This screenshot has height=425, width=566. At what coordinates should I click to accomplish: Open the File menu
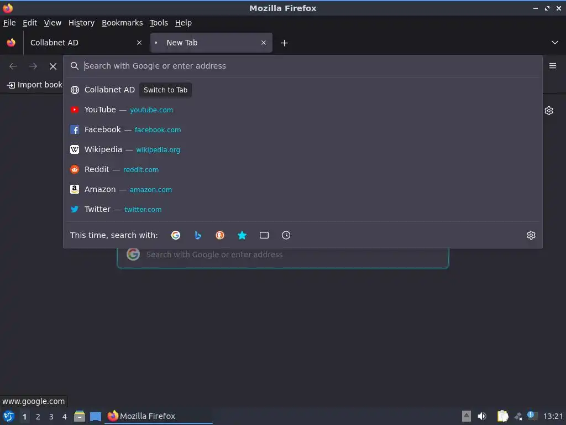click(x=9, y=23)
